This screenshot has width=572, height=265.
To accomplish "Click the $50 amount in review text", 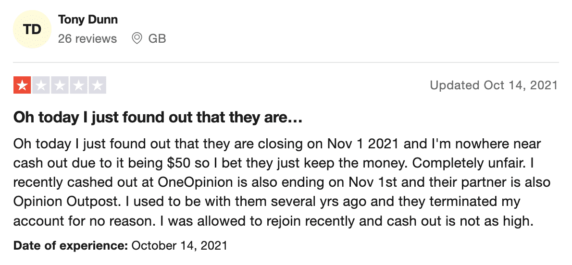I will [x=178, y=163].
